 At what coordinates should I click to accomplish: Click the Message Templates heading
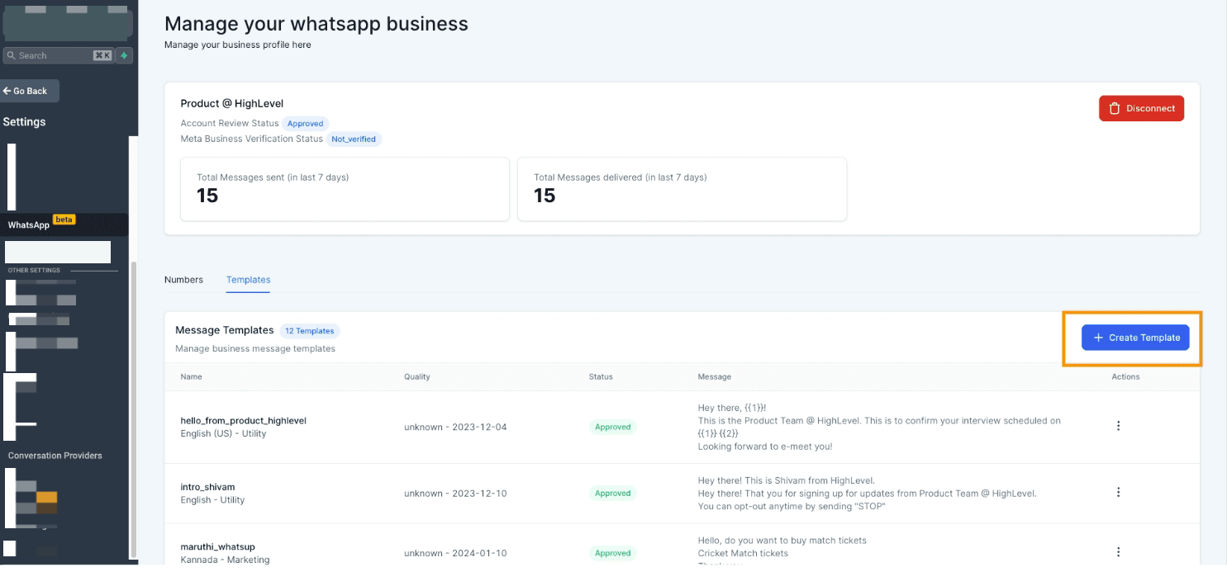(224, 330)
